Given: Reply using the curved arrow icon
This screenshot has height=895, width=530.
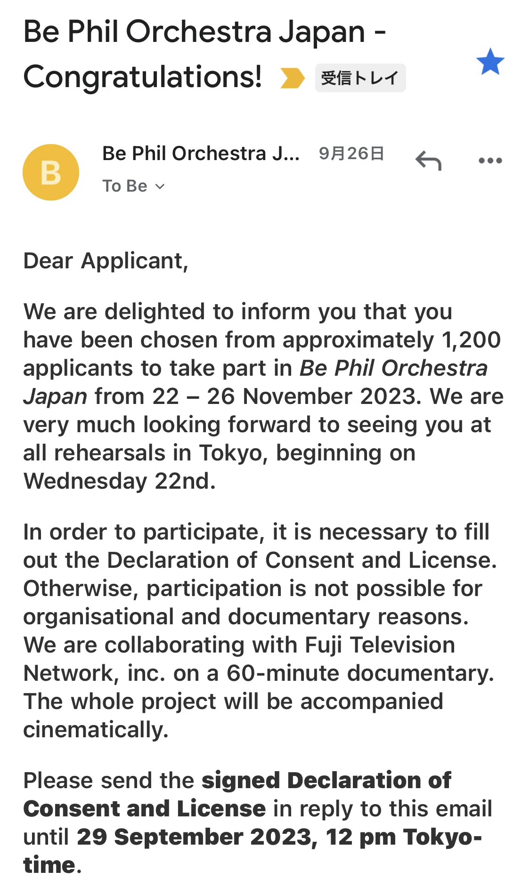Looking at the screenshot, I should click(428, 161).
